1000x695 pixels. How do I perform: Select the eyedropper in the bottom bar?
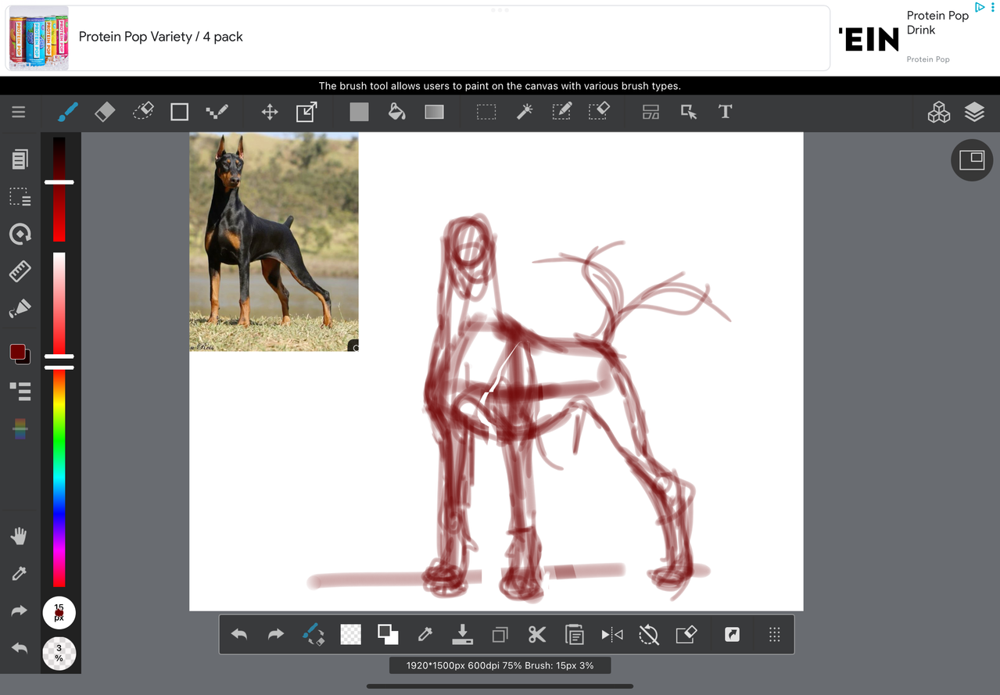[x=425, y=634]
